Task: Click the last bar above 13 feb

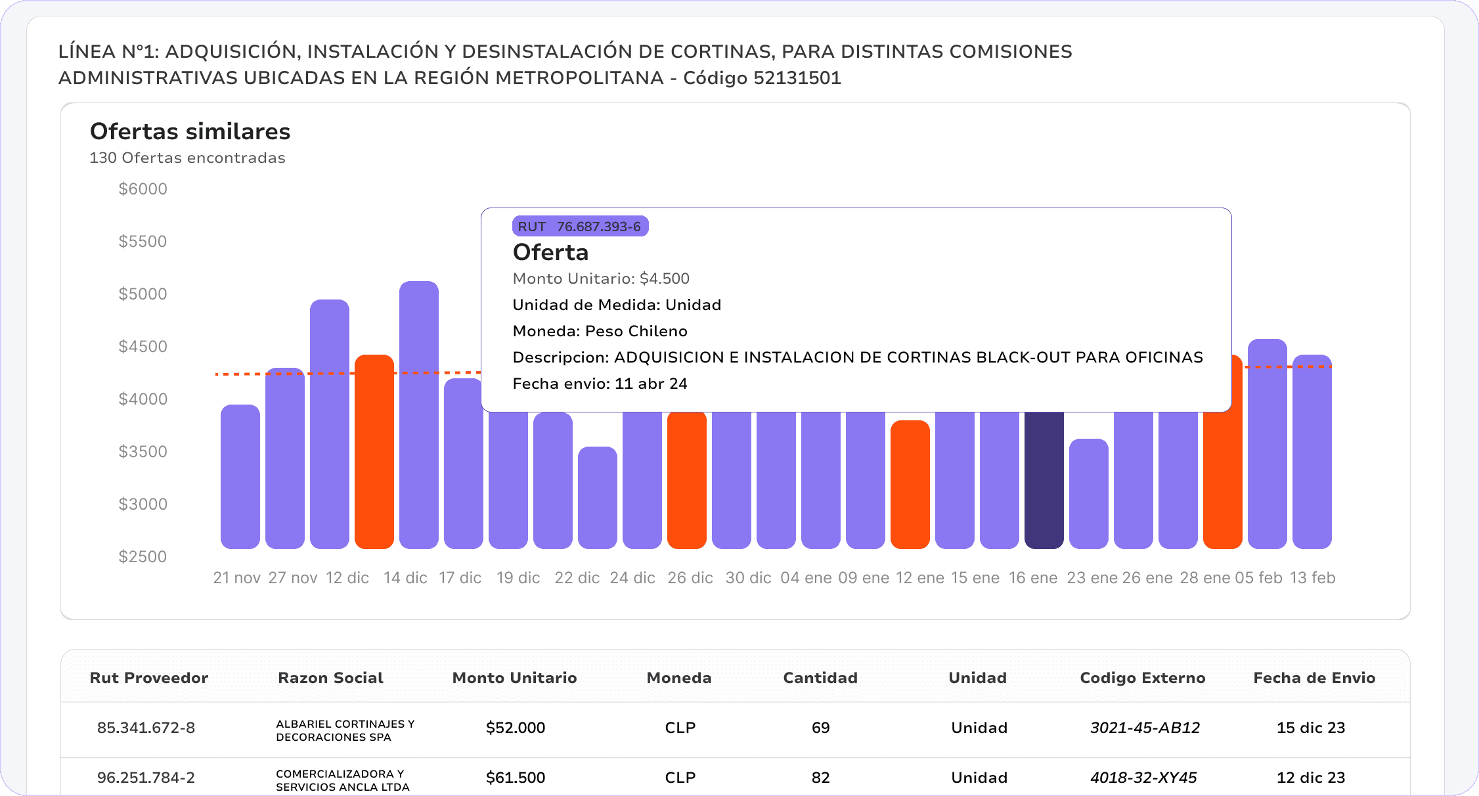Action: pos(1312,452)
